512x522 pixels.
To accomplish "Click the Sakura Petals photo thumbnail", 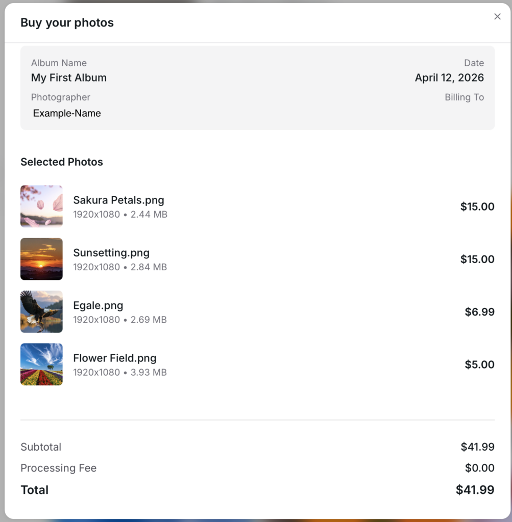I will [41, 206].
